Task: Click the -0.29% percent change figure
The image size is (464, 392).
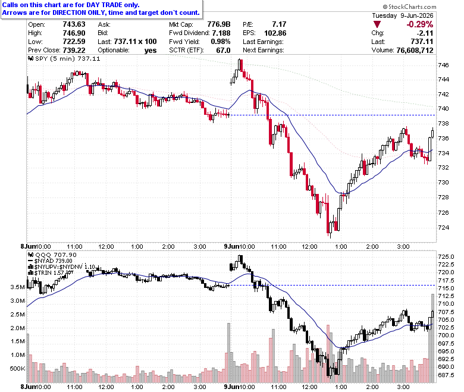Action: click(x=419, y=24)
